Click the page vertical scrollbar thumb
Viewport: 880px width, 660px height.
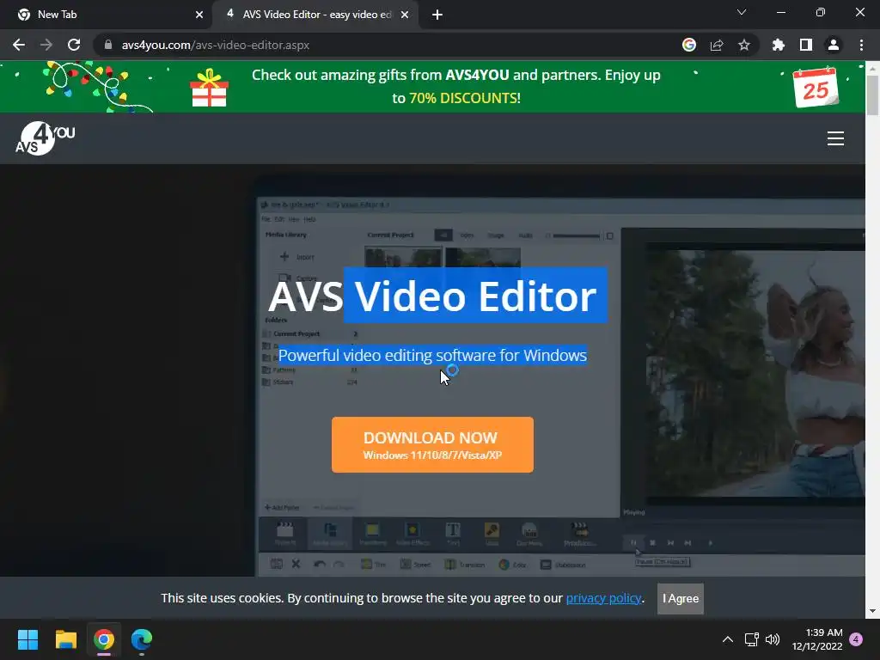click(872, 95)
